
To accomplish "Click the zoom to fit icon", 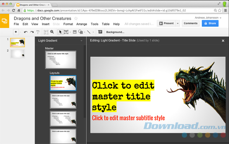I will (46, 32).
